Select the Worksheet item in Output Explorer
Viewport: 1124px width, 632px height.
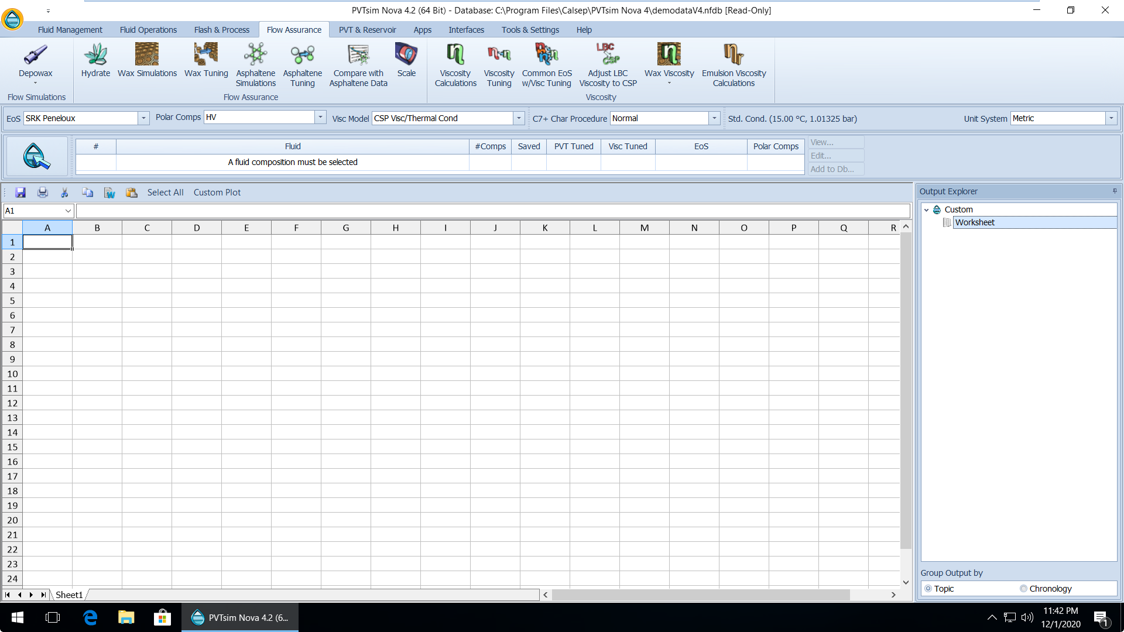975,222
